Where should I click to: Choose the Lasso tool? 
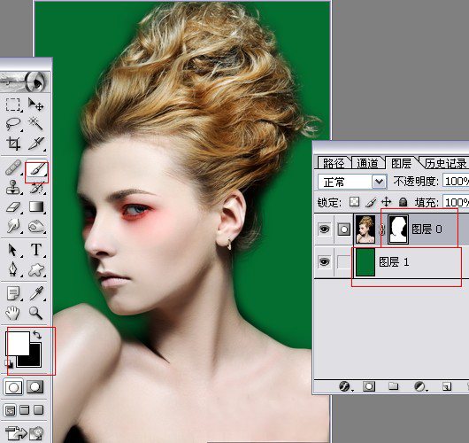click(13, 124)
